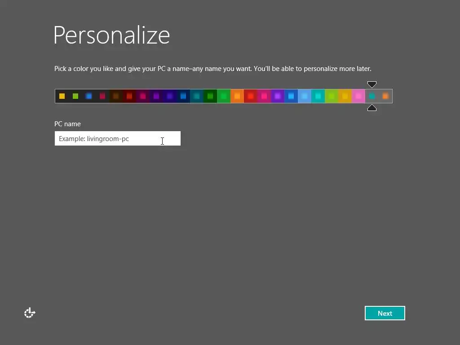This screenshot has width=460, height=345.
Task: Select the dark magenta color swatch
Action: tap(143, 96)
